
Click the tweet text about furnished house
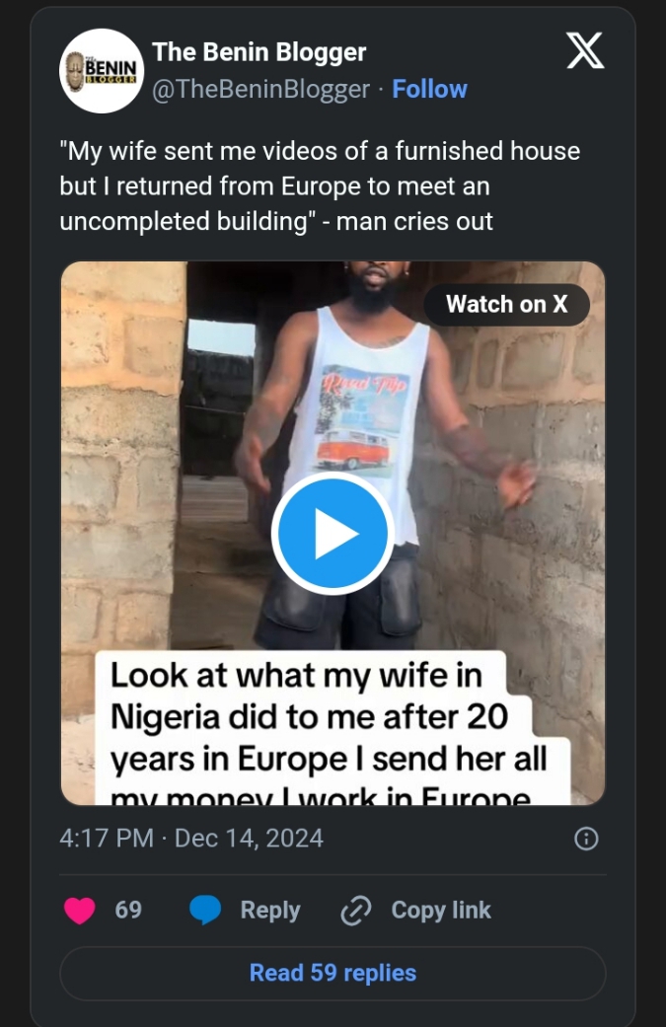click(x=319, y=185)
